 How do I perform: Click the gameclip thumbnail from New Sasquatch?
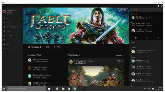[x=96, y=76]
